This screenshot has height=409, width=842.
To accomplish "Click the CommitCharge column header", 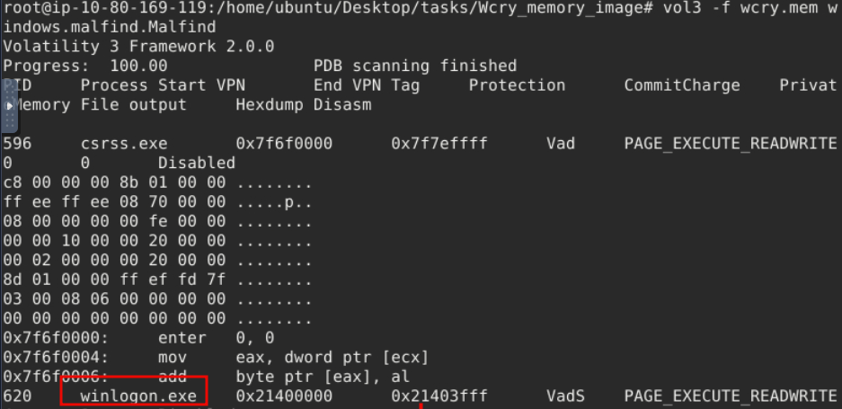I will tap(682, 85).
